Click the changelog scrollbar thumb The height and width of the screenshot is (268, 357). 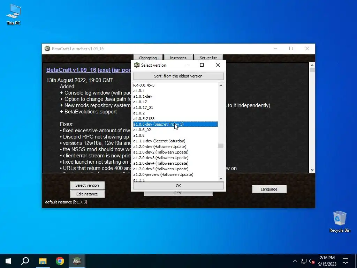coord(312,70)
